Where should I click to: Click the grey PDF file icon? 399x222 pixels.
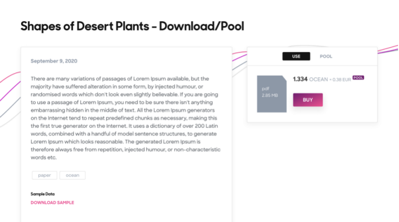click(271, 93)
